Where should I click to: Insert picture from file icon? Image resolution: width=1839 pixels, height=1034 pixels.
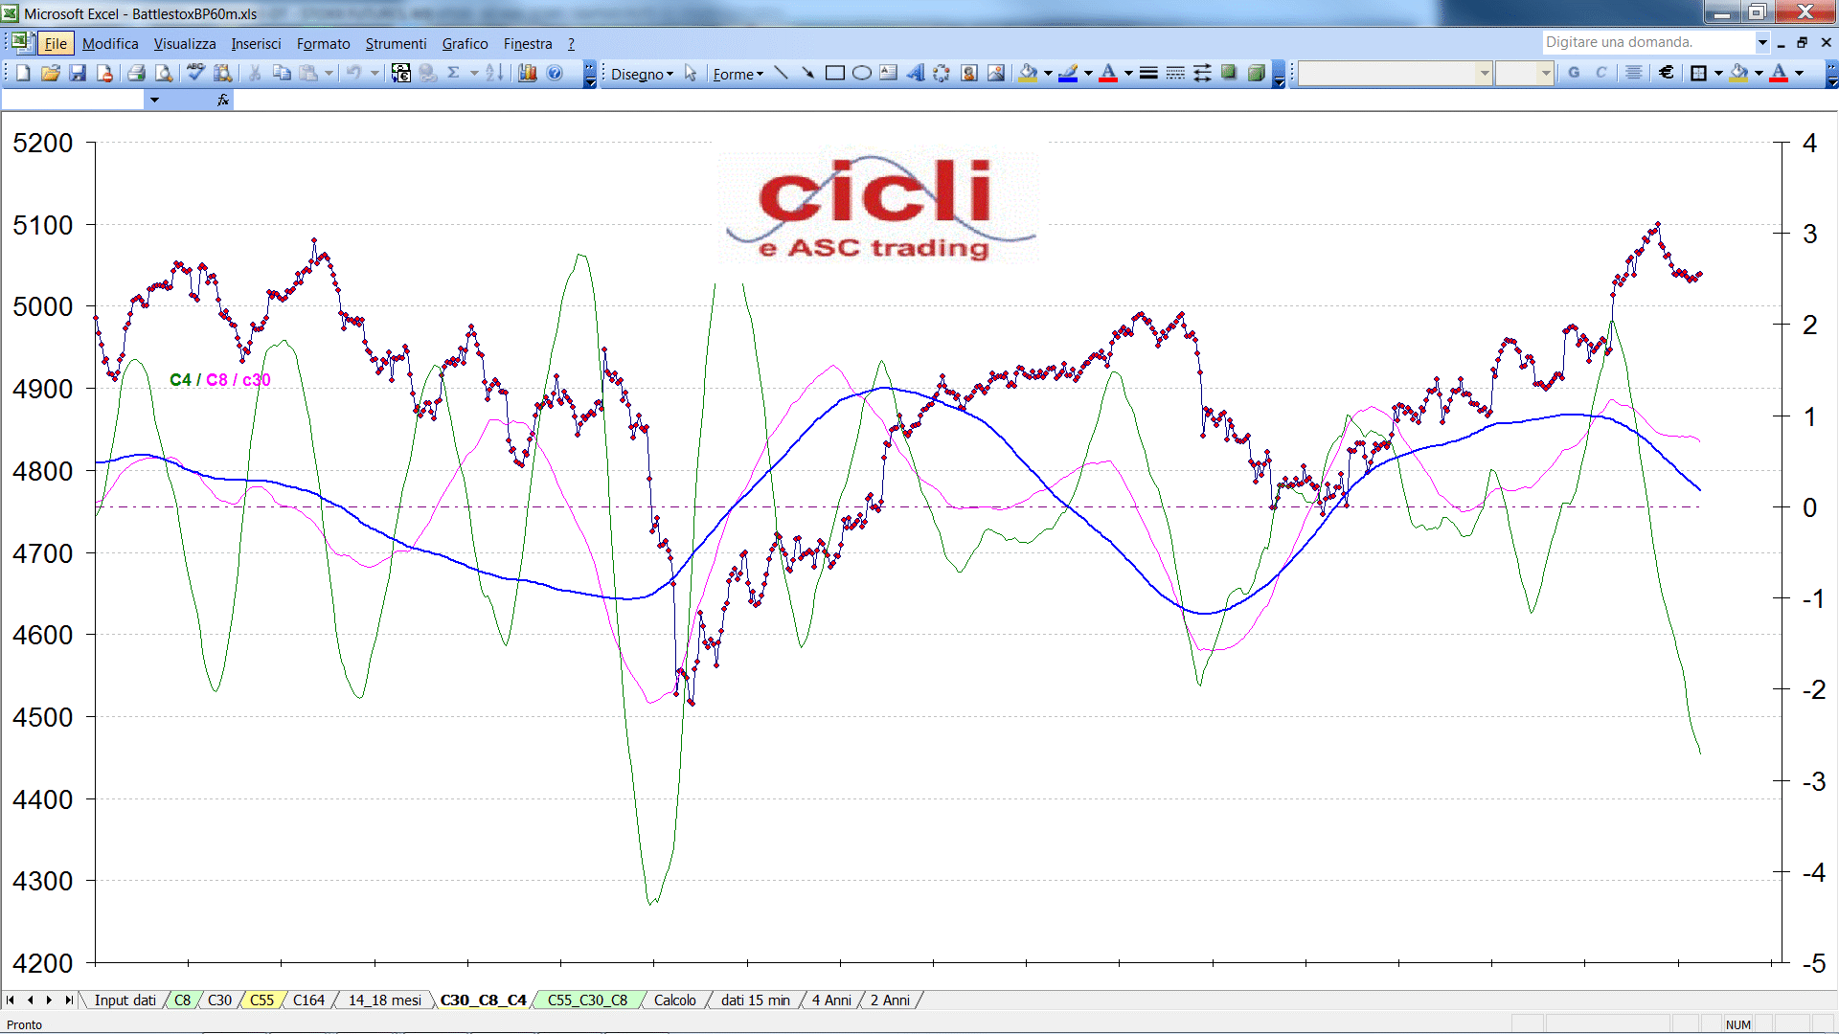996,73
